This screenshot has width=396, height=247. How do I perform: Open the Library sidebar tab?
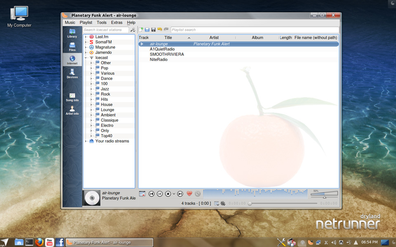(72, 33)
